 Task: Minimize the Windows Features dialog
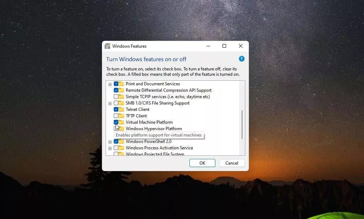[x=208, y=46]
